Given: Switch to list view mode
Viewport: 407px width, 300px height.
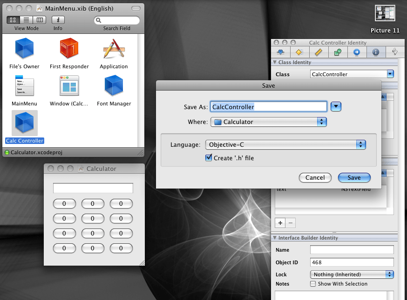Looking at the screenshot, I should coord(27,20).
